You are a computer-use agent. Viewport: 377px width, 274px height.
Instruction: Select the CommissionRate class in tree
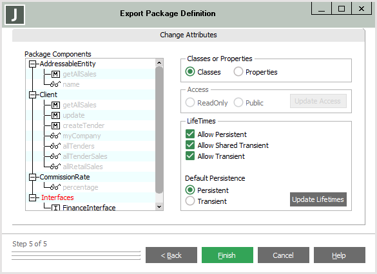64,177
